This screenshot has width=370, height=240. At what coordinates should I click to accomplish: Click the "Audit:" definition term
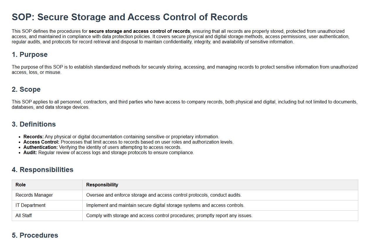coord(30,153)
